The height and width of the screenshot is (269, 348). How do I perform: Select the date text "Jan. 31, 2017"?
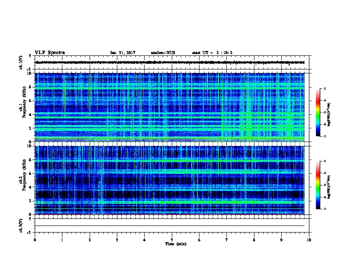123,53
